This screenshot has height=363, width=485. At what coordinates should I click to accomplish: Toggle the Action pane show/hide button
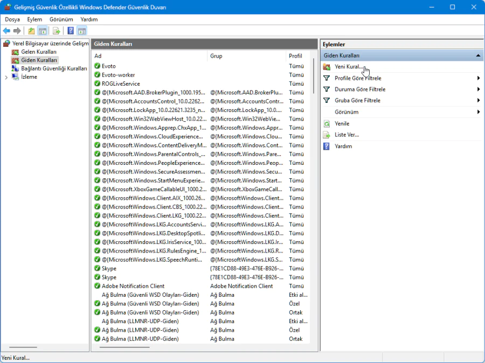[x=81, y=31]
